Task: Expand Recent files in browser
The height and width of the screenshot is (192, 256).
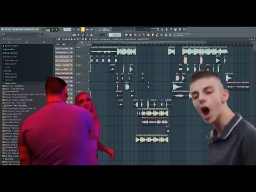Action: coord(9,50)
